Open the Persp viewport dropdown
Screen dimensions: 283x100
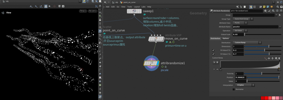tap(83, 11)
